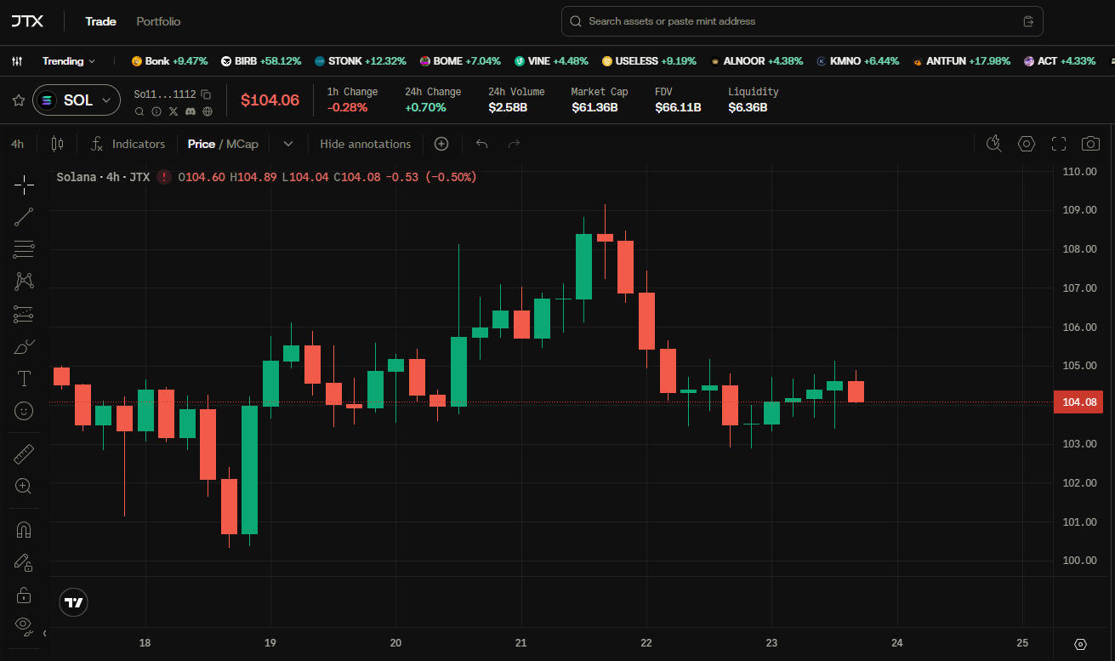The height and width of the screenshot is (661, 1115).
Task: Select the Text annotation tool
Action: click(24, 379)
